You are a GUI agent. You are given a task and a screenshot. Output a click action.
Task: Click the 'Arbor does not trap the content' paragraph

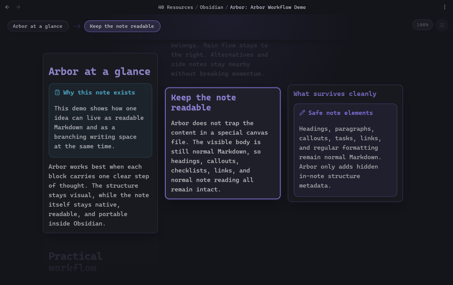coord(219,156)
